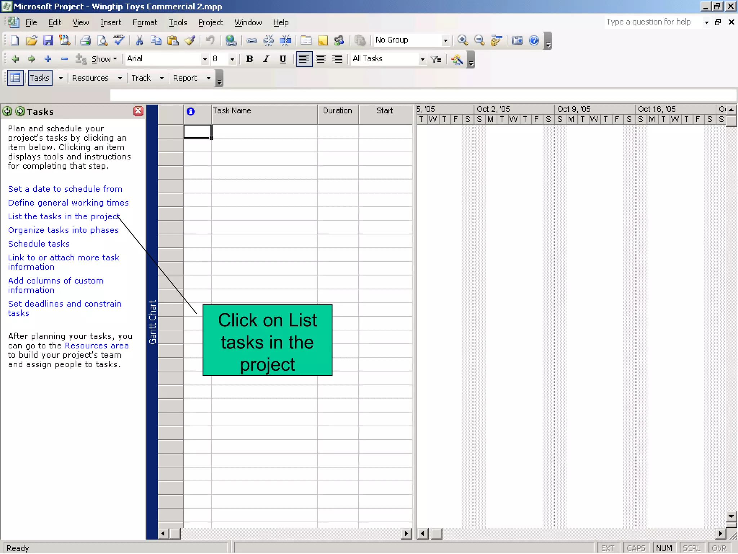
Task: Expand the Tasks guide dropdown arrow
Action: pyautogui.click(x=61, y=78)
